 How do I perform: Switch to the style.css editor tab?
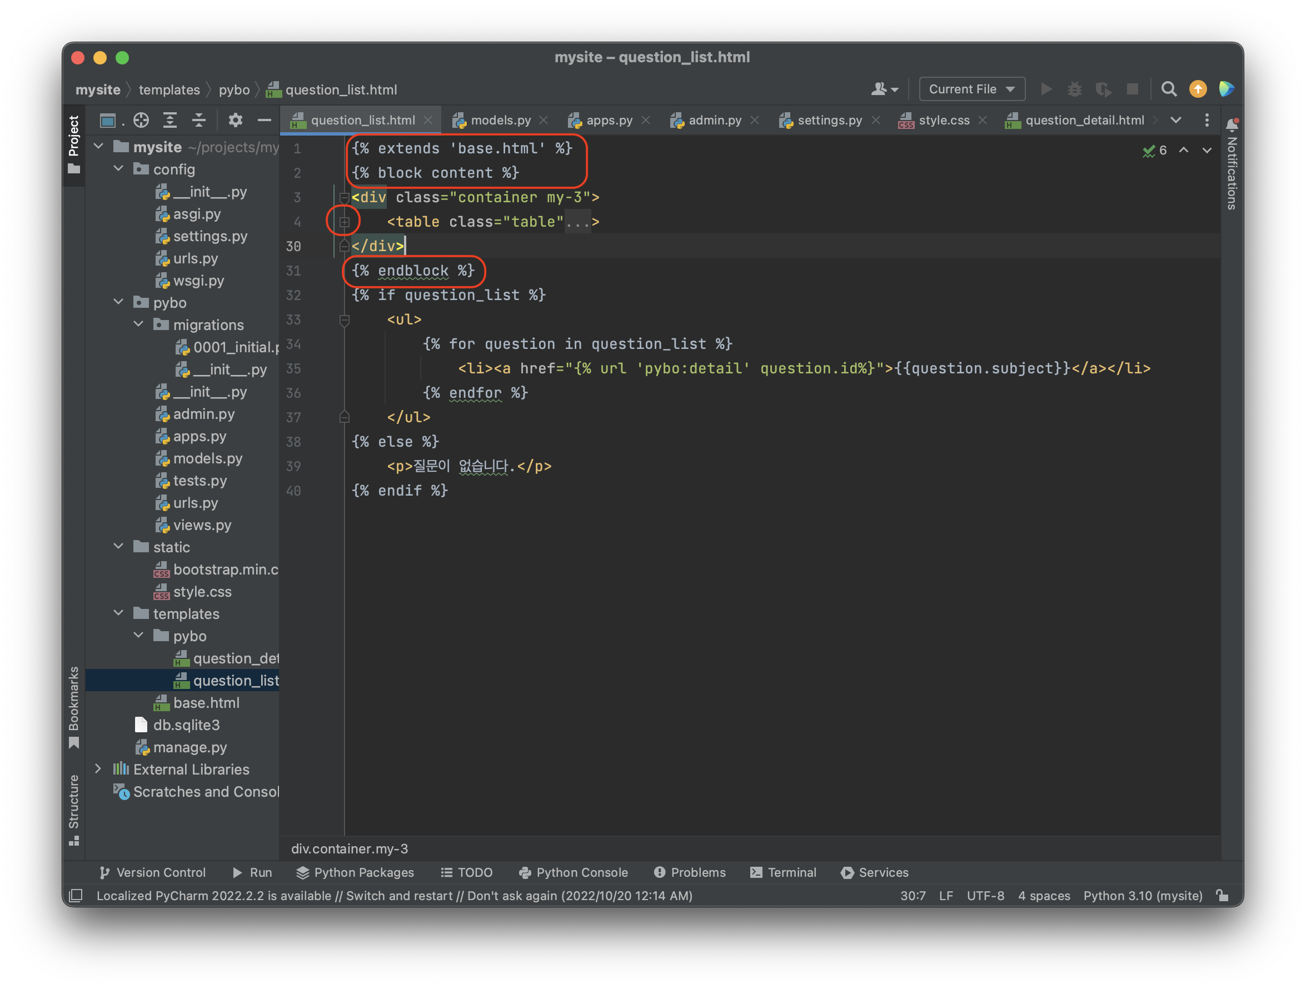tap(943, 121)
